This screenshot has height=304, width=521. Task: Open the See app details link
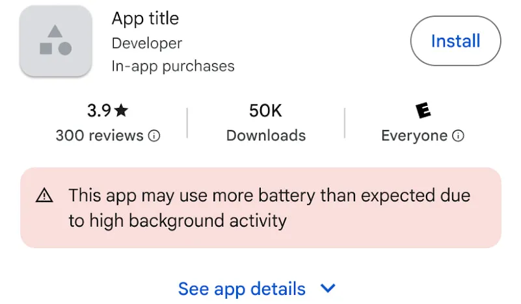241,288
